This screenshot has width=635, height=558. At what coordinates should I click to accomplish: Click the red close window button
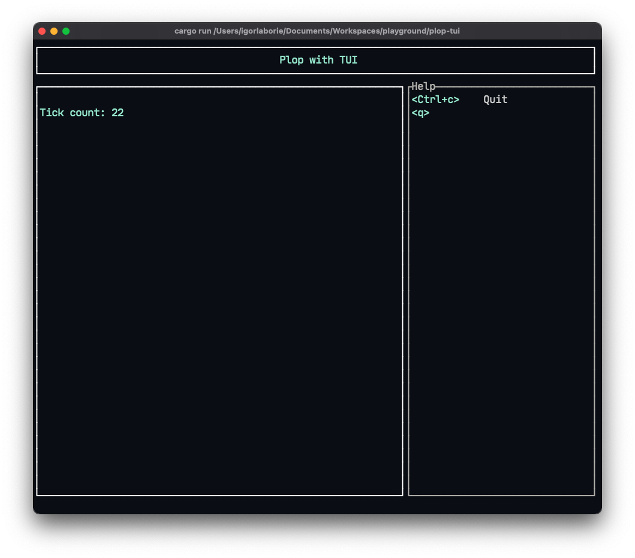pos(42,31)
